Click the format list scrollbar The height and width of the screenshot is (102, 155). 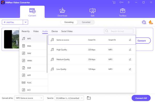47,54
